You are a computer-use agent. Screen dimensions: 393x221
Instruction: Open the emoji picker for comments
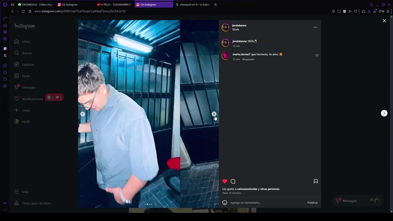[x=225, y=203]
